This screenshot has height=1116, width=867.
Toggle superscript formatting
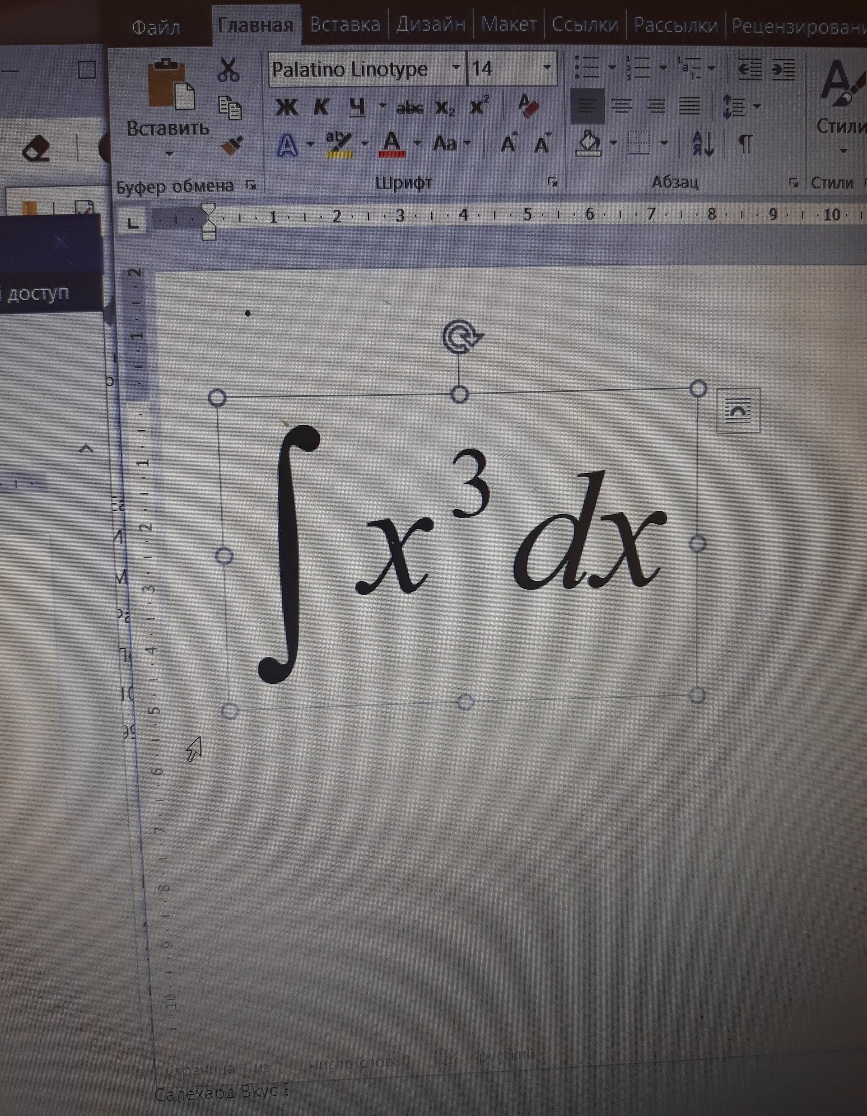coord(479,105)
